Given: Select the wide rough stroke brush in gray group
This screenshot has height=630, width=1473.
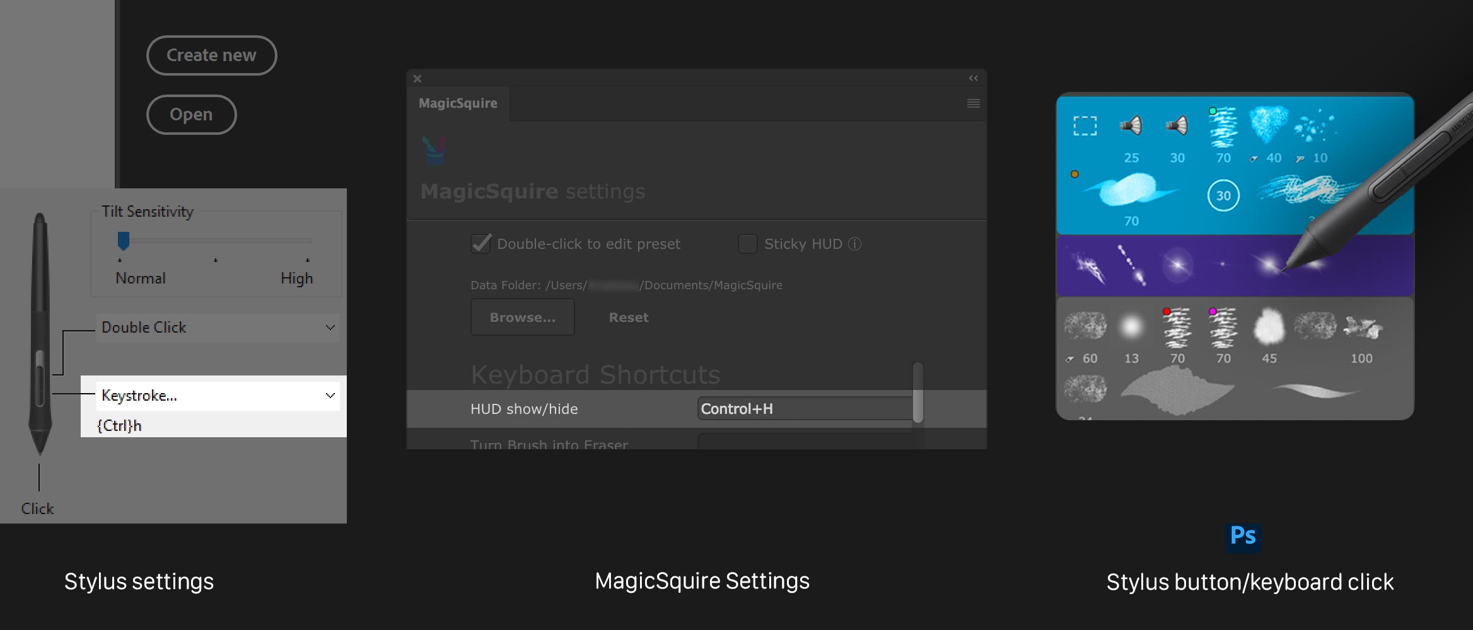Looking at the screenshot, I should click(x=1178, y=391).
